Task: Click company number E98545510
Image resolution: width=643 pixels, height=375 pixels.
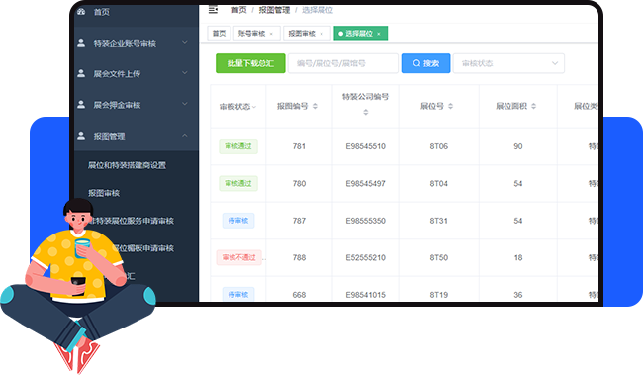Action: pyautogui.click(x=365, y=146)
